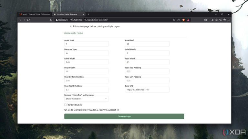The width and height of the screenshot is (248, 139).
Task: Edit the Page Left Padding field
Action: 147,80
